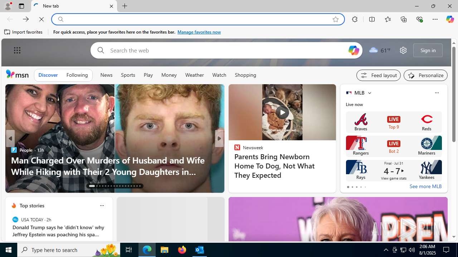Open the notification center
This screenshot has width=458, height=257.
tap(447, 250)
